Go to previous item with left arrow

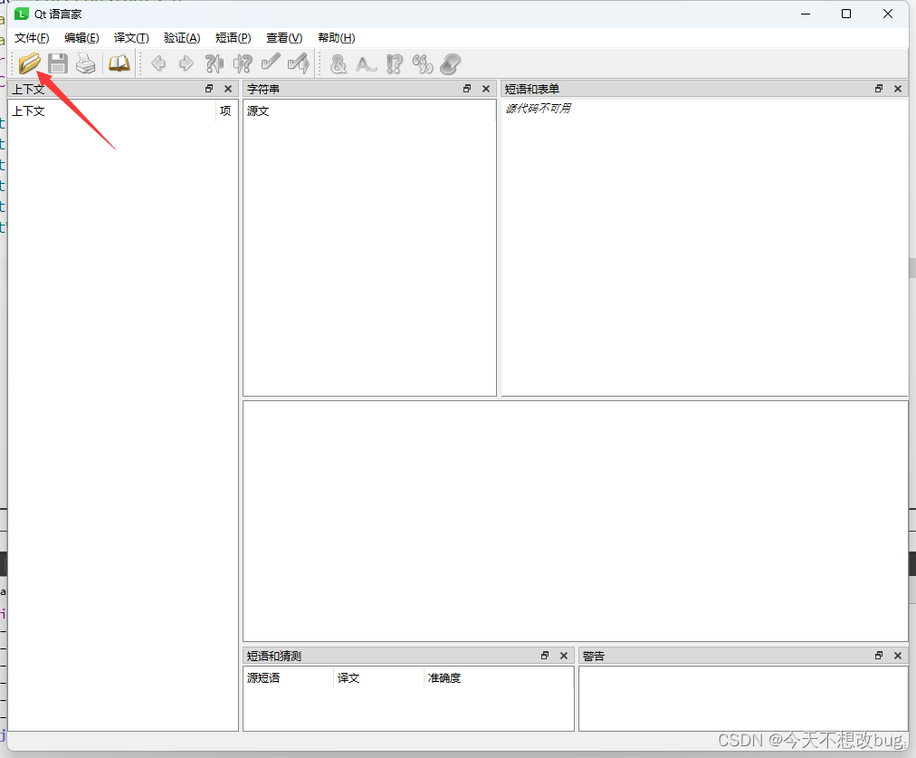pyautogui.click(x=158, y=63)
